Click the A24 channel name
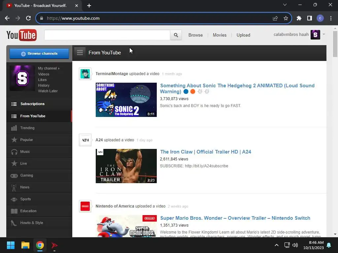This screenshot has width=338, height=253. tap(99, 140)
